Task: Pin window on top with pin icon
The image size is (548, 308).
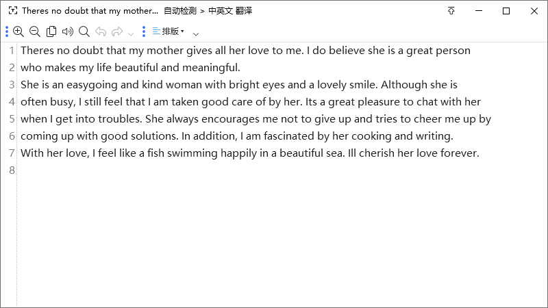Action: click(451, 11)
